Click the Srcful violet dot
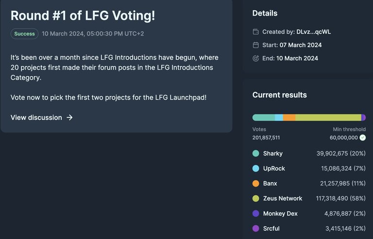 click(256, 228)
